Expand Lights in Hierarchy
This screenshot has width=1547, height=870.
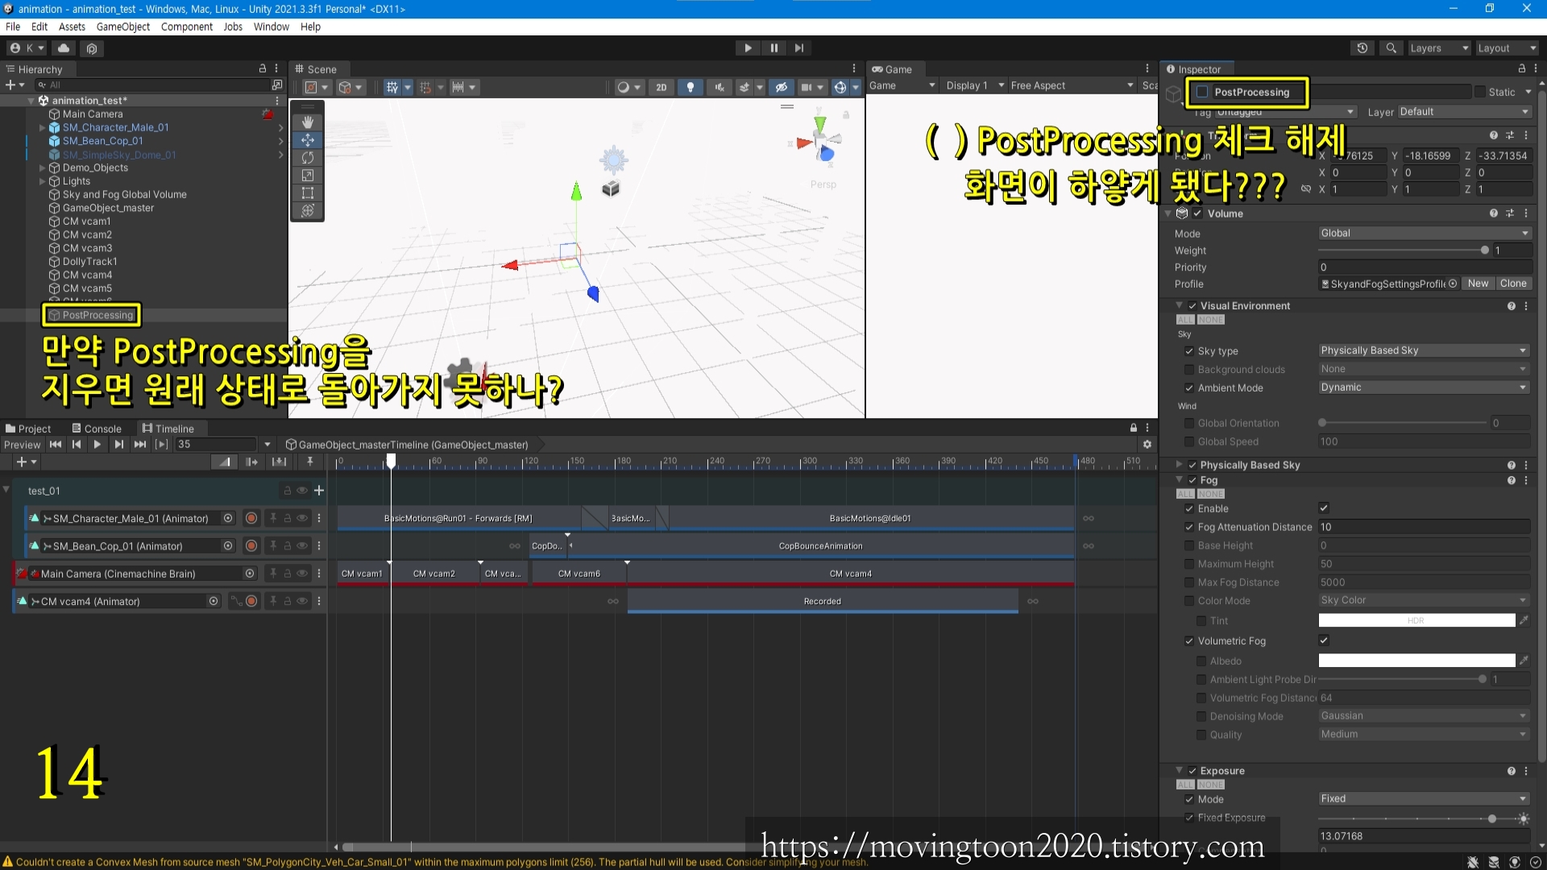(42, 181)
